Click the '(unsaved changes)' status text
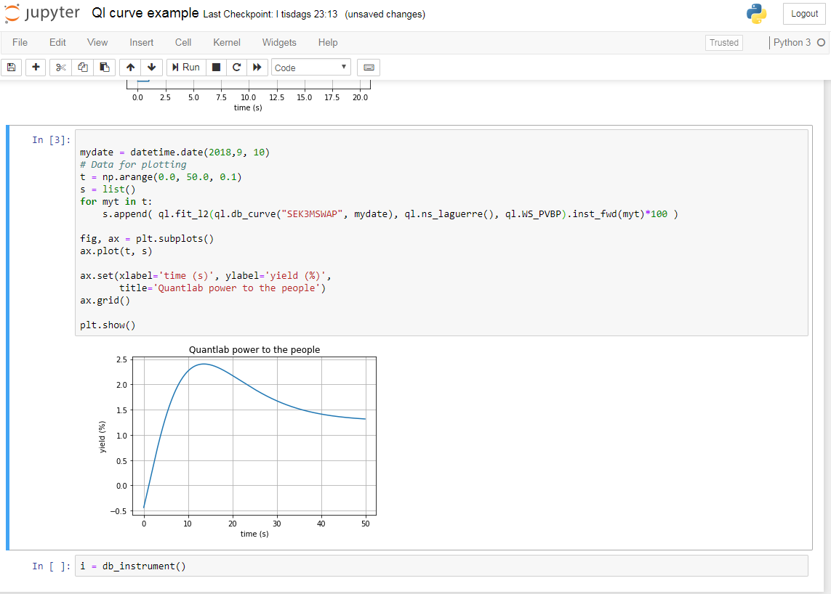 pyautogui.click(x=385, y=15)
